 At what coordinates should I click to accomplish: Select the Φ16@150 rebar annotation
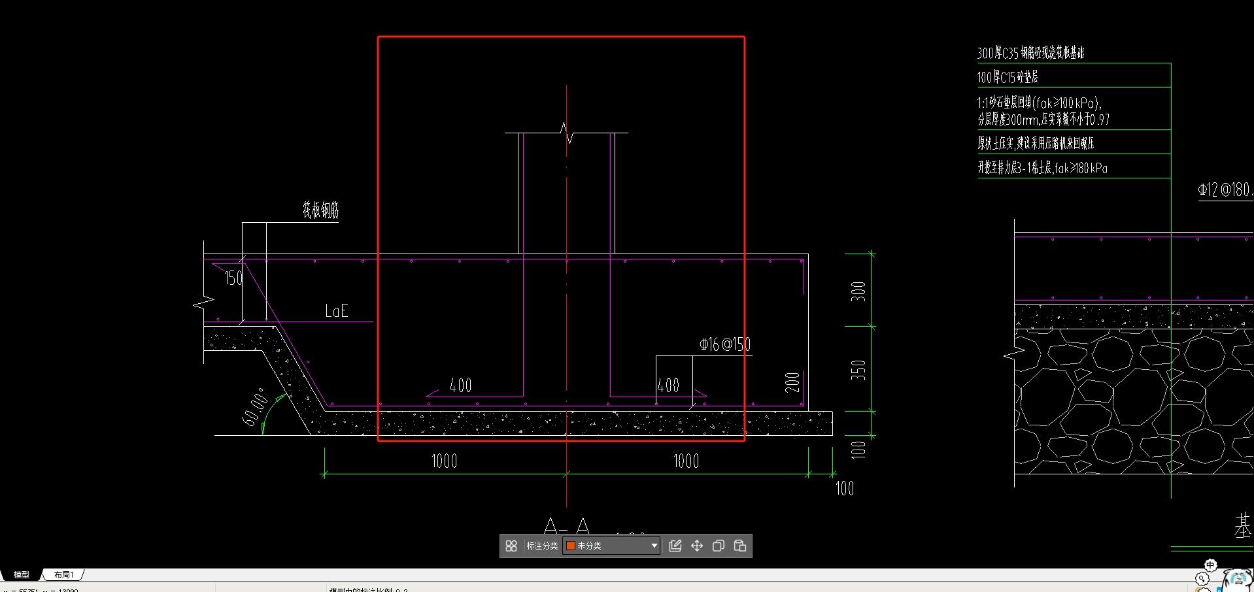pyautogui.click(x=725, y=344)
